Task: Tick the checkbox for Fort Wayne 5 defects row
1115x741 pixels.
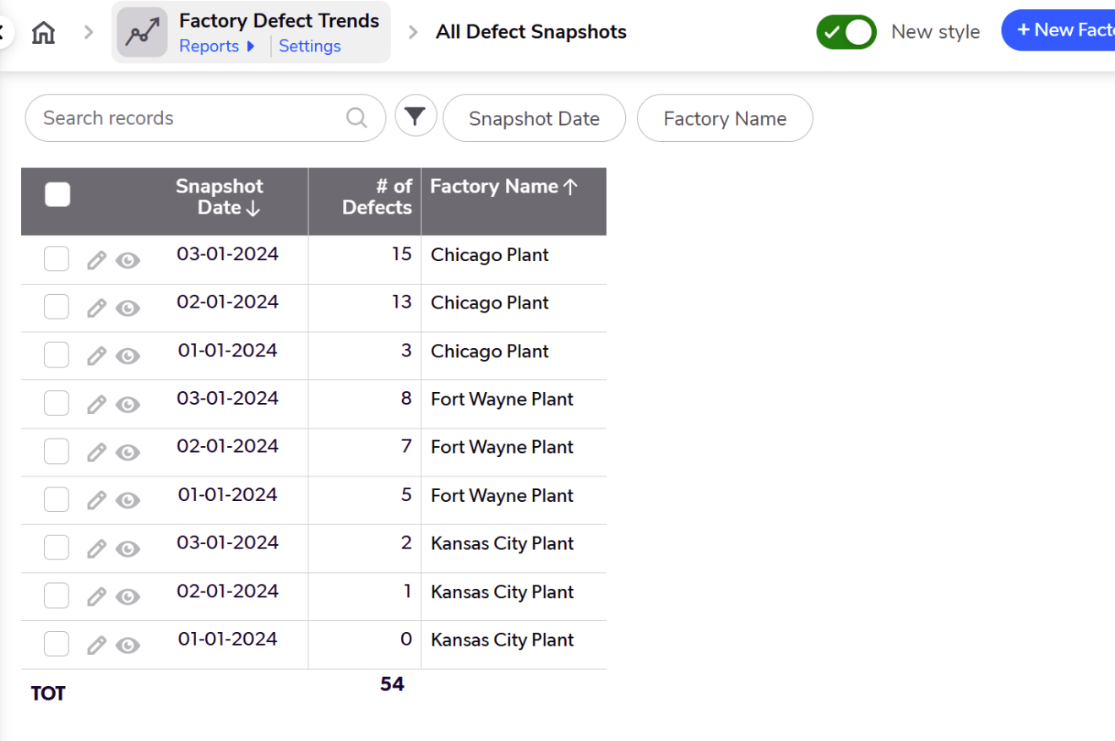Action: [57, 500]
